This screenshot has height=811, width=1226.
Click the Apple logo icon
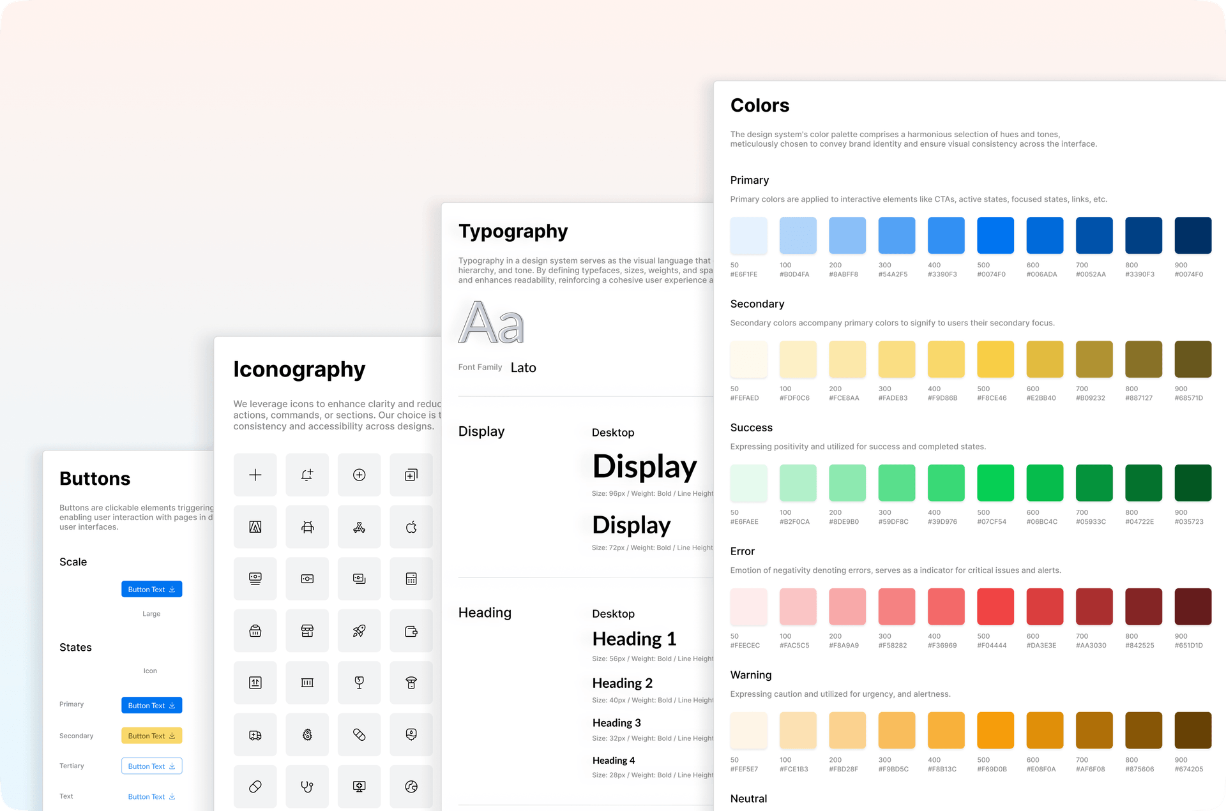(x=411, y=526)
